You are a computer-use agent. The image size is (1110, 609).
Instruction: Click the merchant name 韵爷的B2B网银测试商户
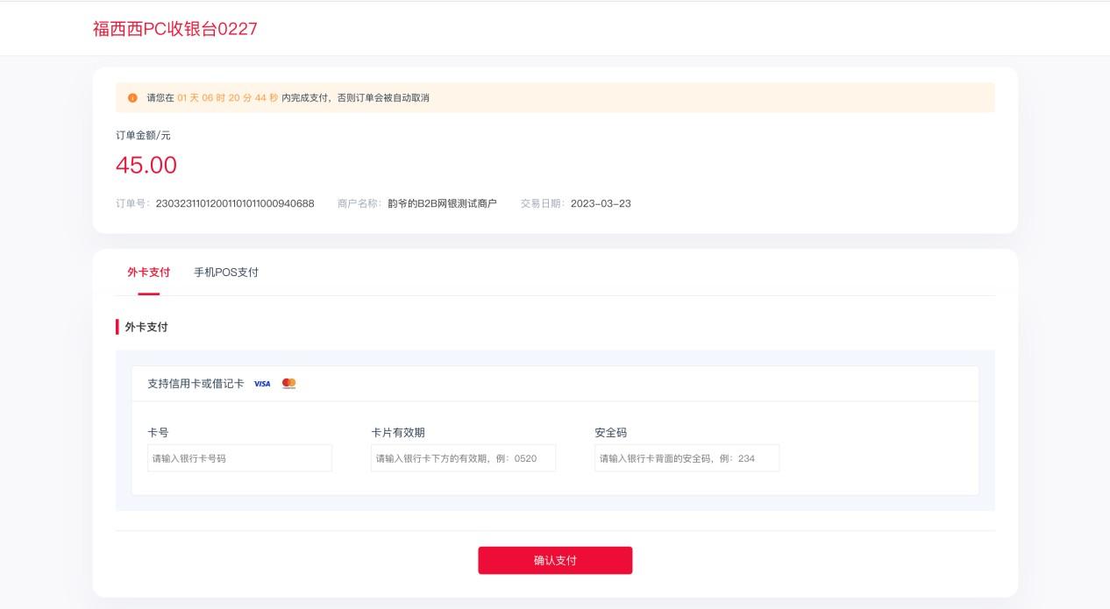click(442, 203)
